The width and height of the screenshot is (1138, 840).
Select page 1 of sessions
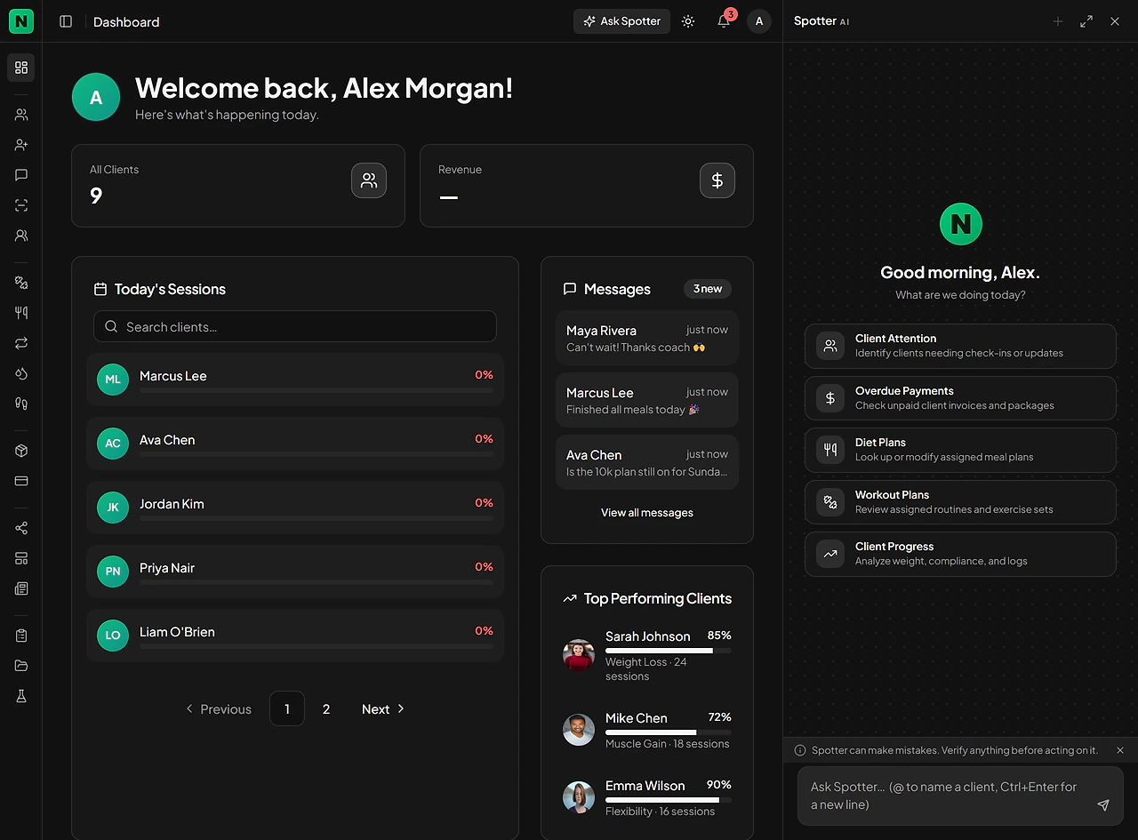(x=287, y=709)
